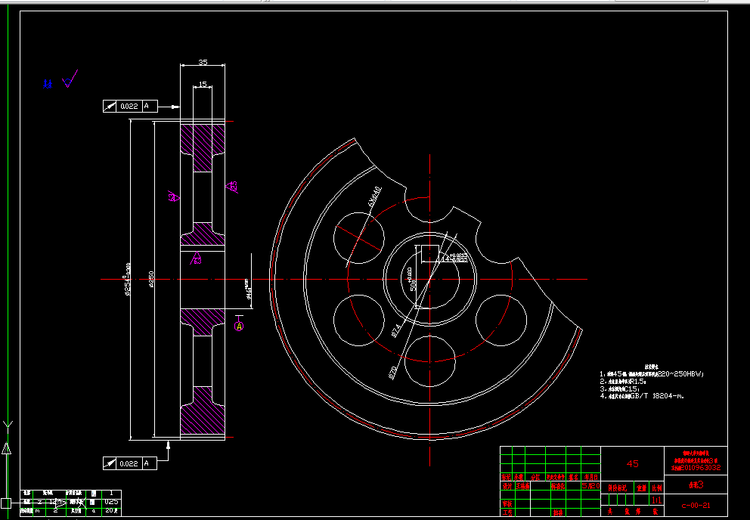Screen dimensions: 750x520
Task: Click the 2010963032 number in title block
Action: [x=699, y=467]
